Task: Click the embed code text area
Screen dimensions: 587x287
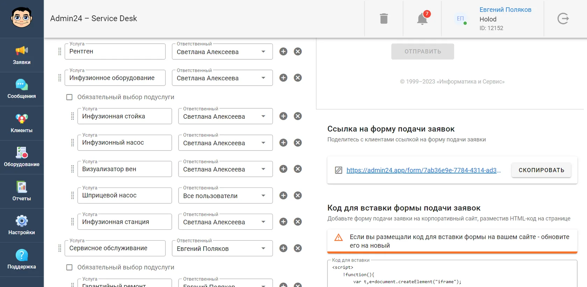Action: coord(452,273)
